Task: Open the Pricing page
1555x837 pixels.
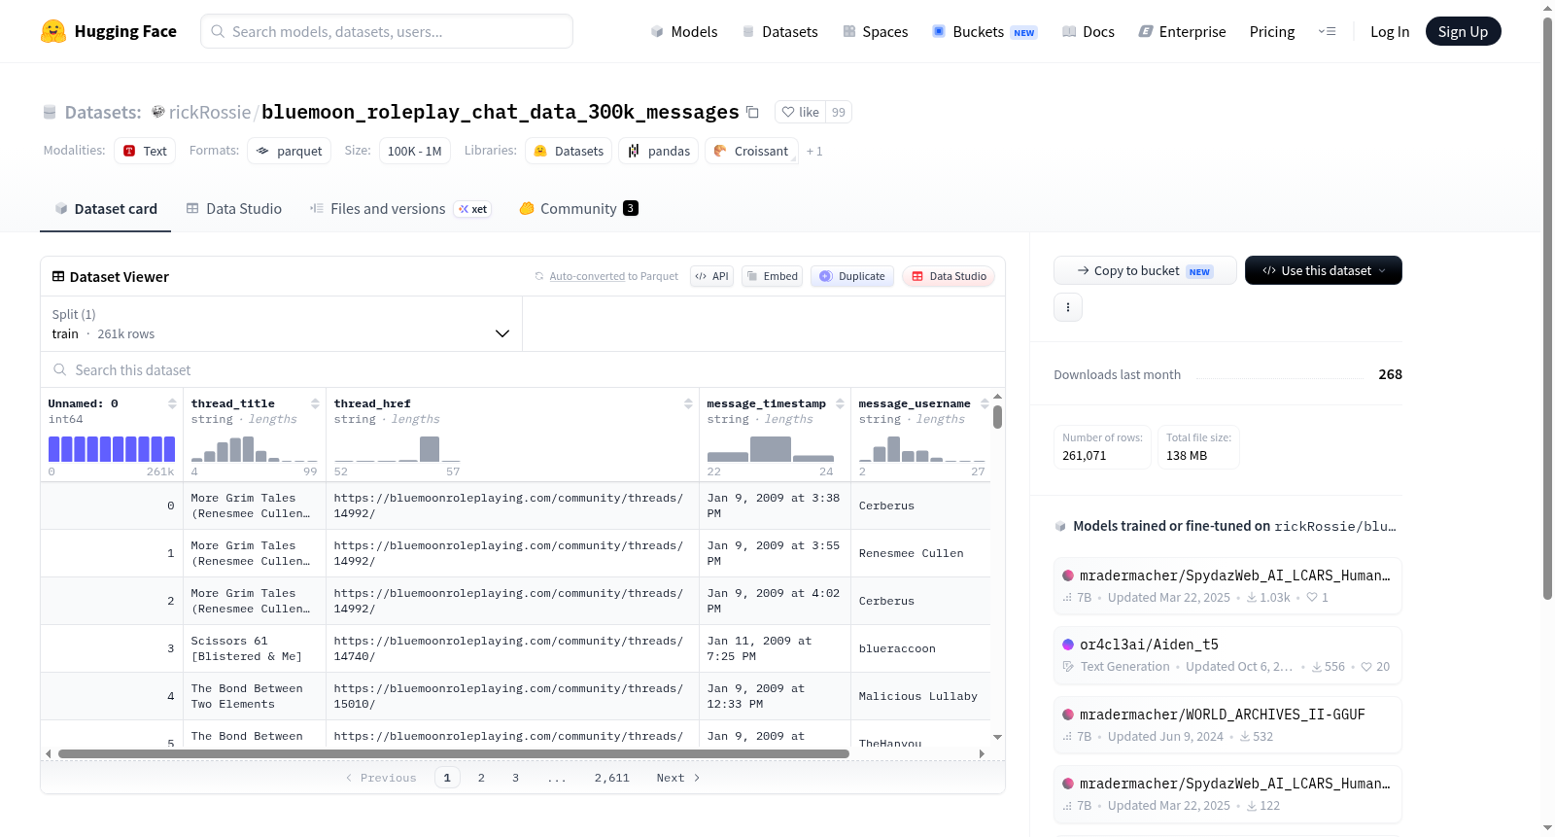Action: [1272, 31]
